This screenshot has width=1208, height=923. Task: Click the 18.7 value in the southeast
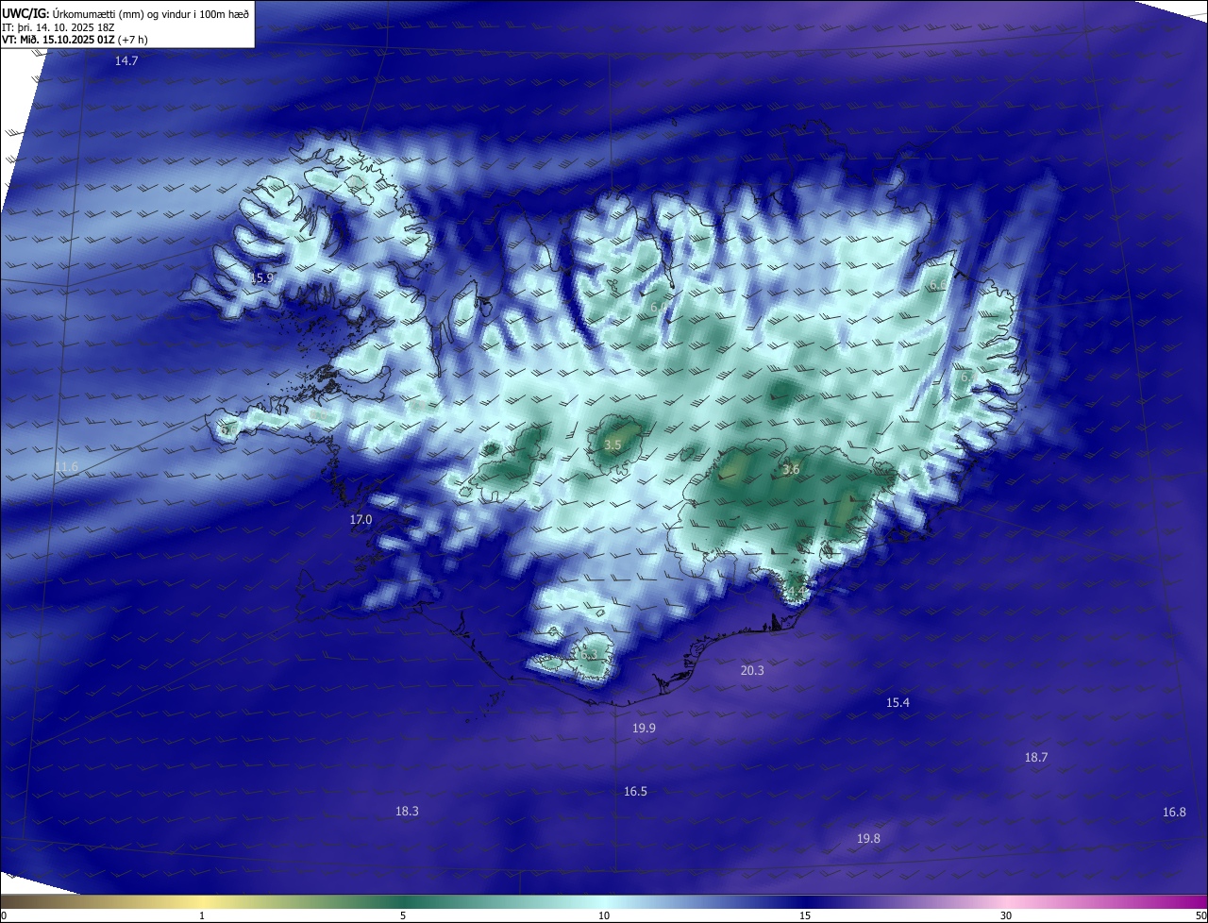pyautogui.click(x=1035, y=757)
